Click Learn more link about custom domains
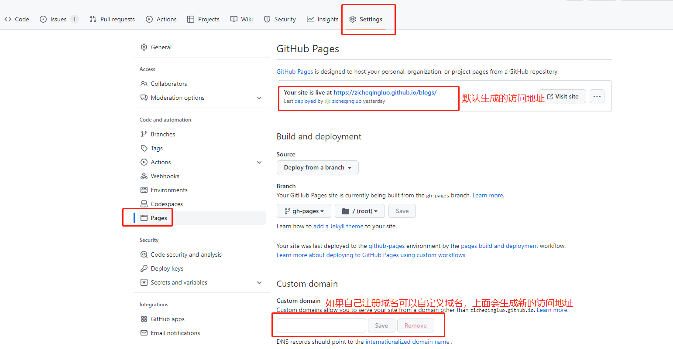Screen dimensions: 673x349 tap(552, 310)
